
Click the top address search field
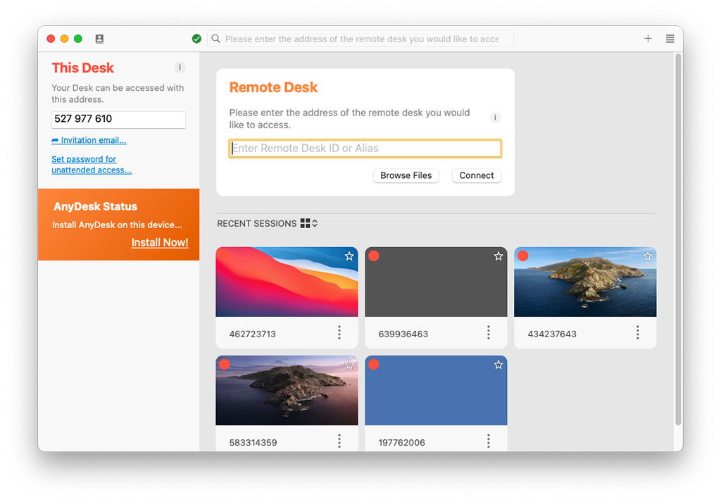coord(361,39)
